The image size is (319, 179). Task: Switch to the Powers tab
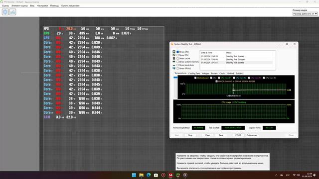tap(214, 74)
